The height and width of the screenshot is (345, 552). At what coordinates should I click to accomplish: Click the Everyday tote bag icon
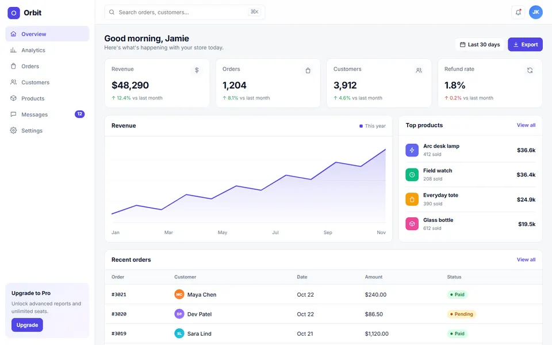pos(412,200)
